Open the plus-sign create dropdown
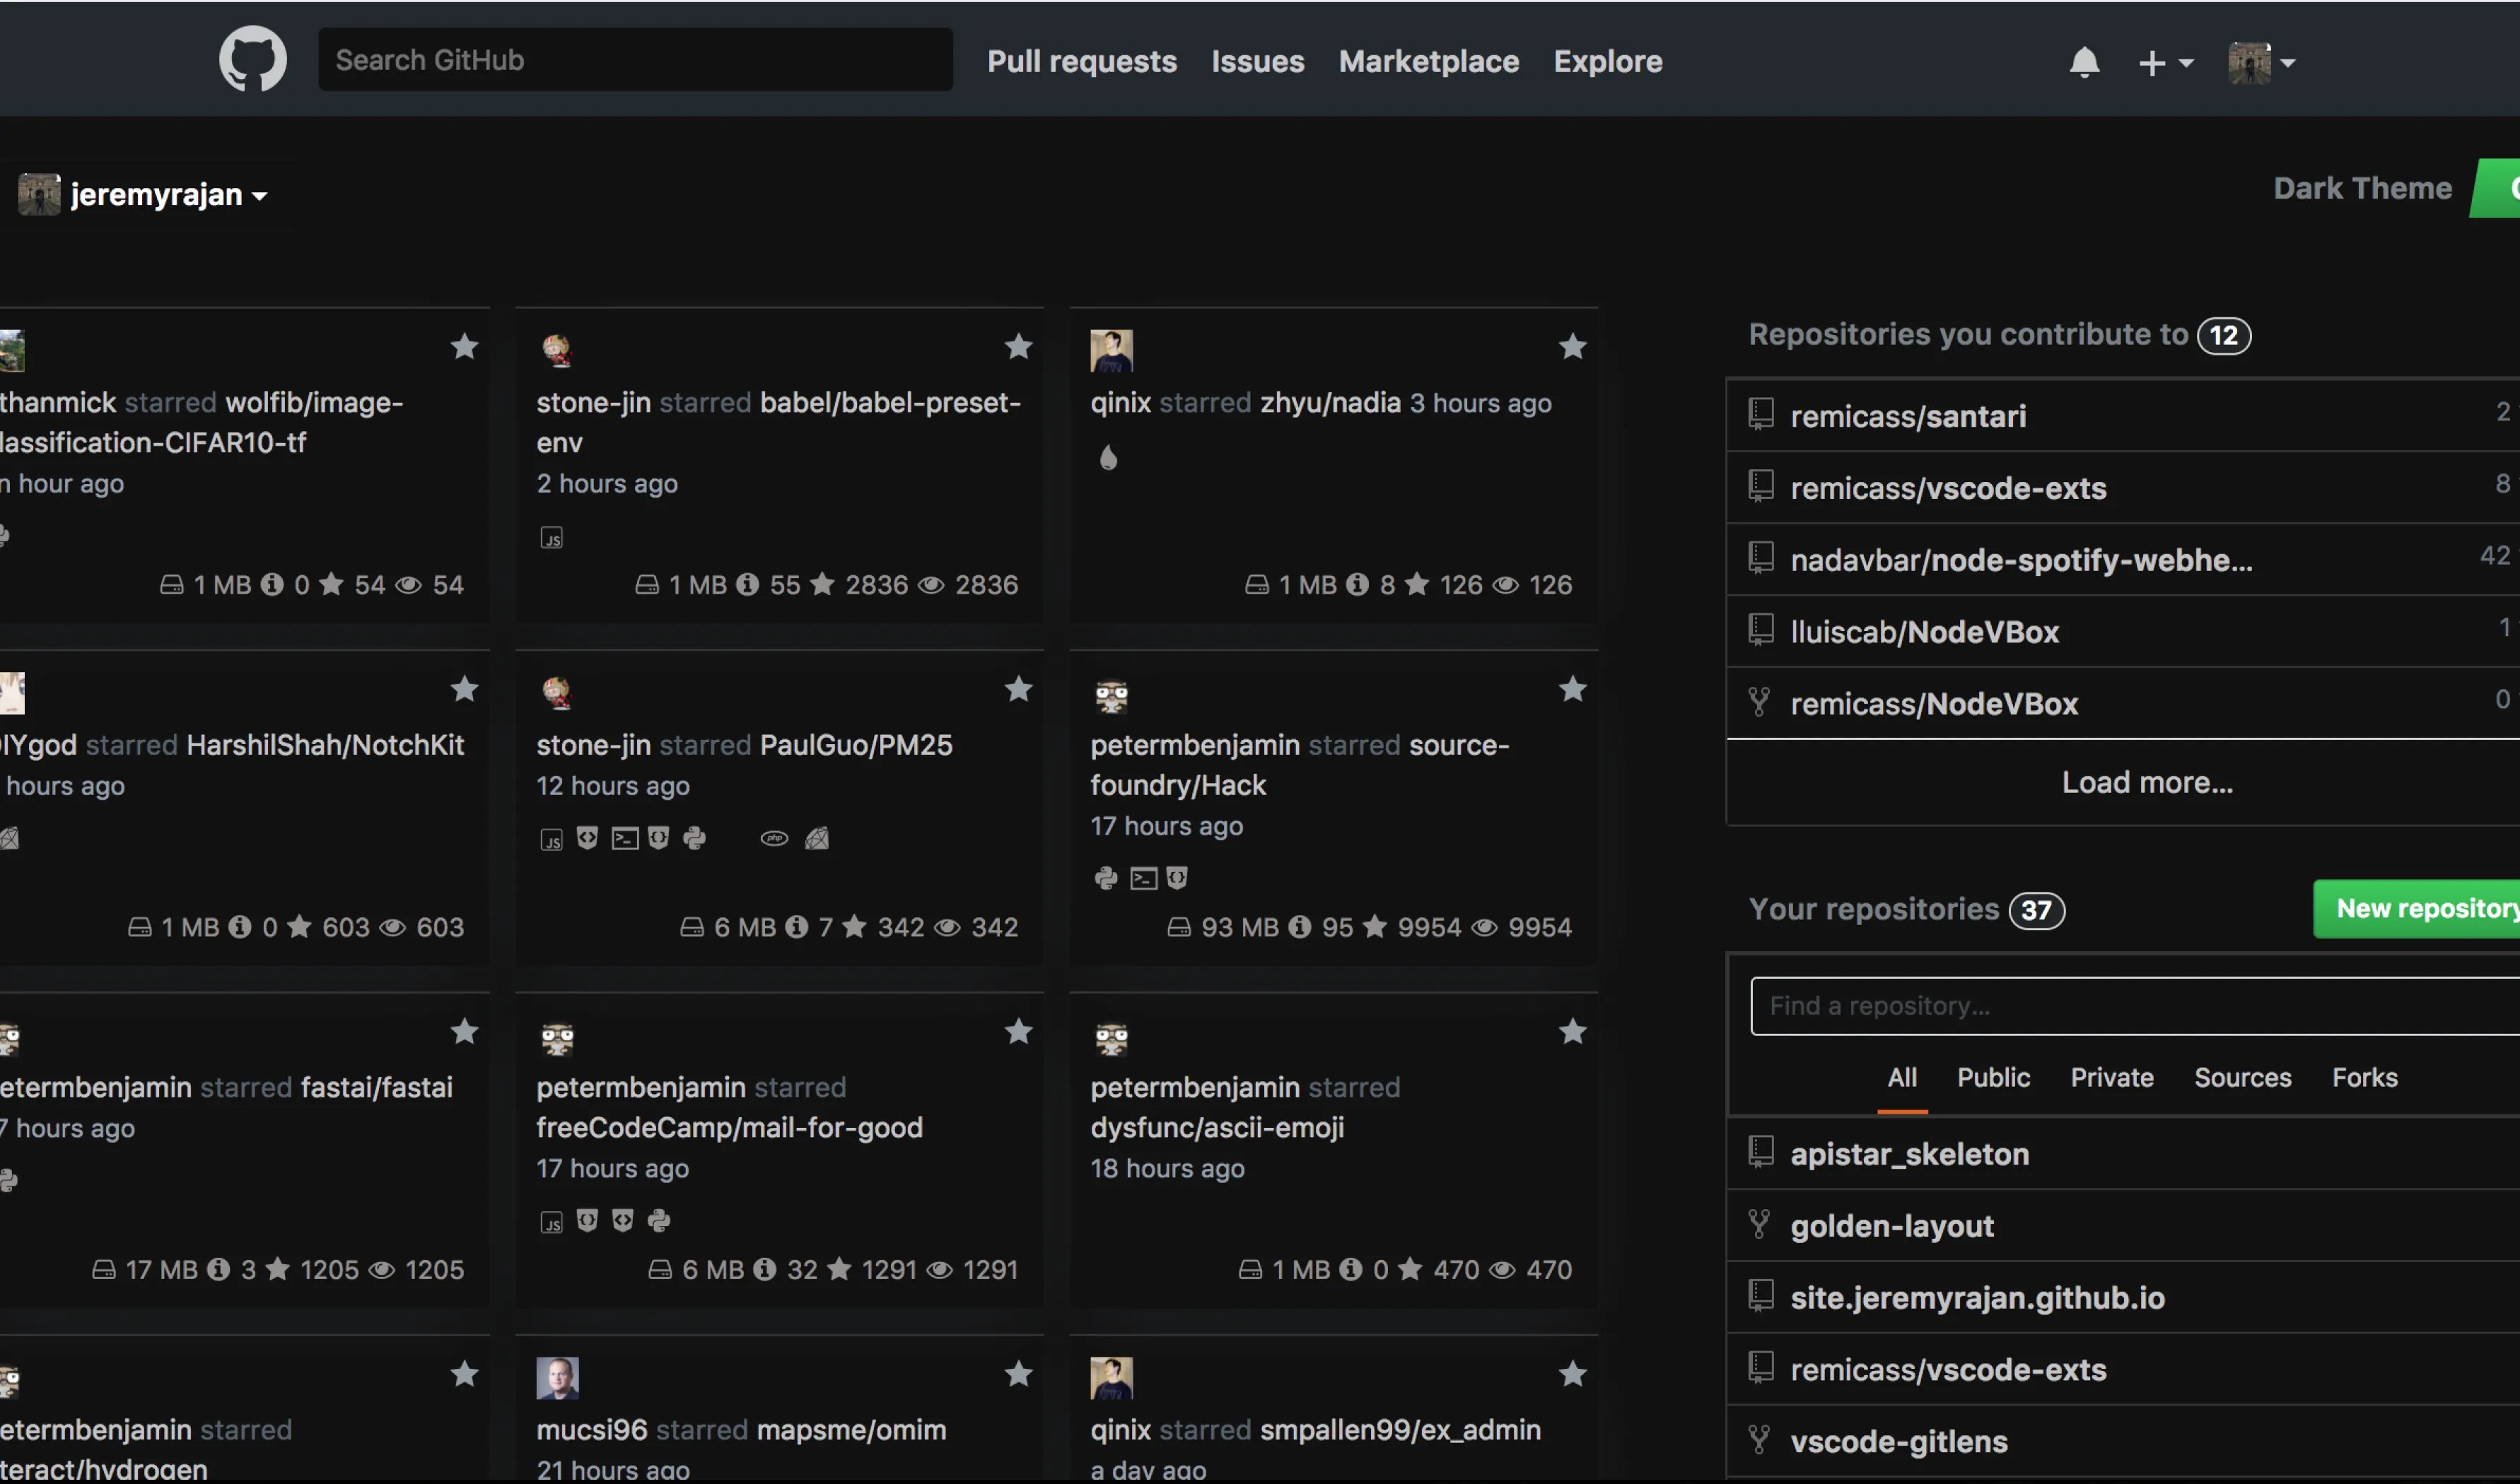This screenshot has height=1484, width=2520. point(2165,62)
